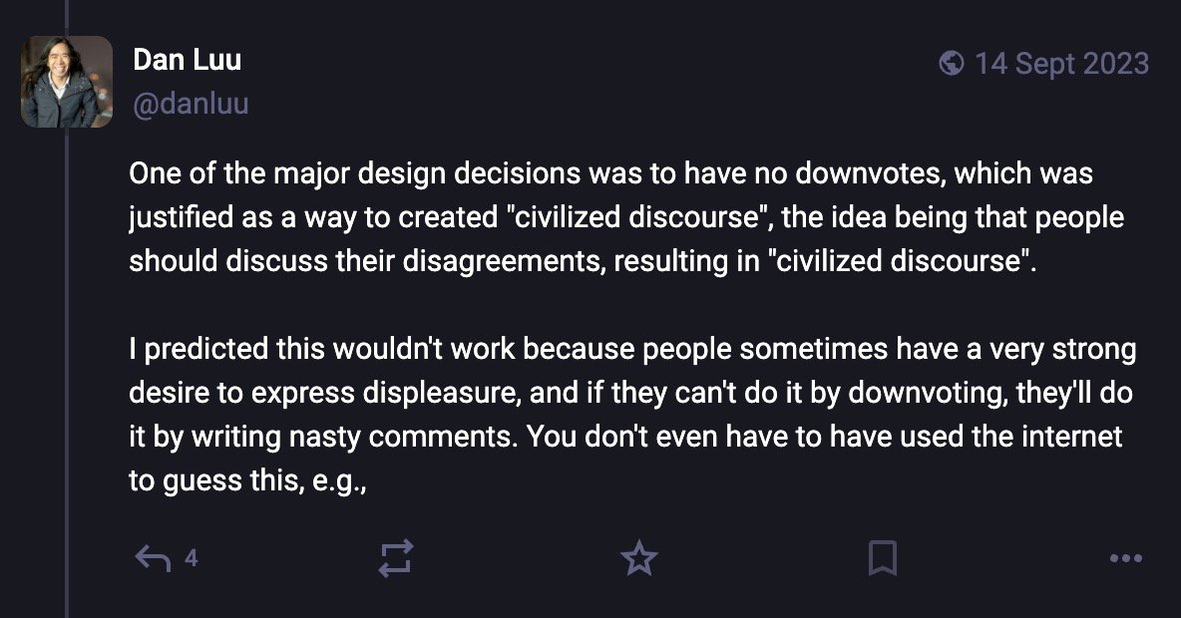Screen dimensions: 1181x618
Task: Favourite the post with the star icon
Action: point(639,559)
